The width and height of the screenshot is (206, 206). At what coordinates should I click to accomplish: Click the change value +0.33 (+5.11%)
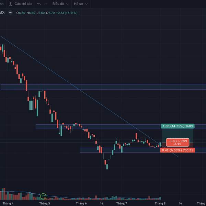click(x=67, y=13)
